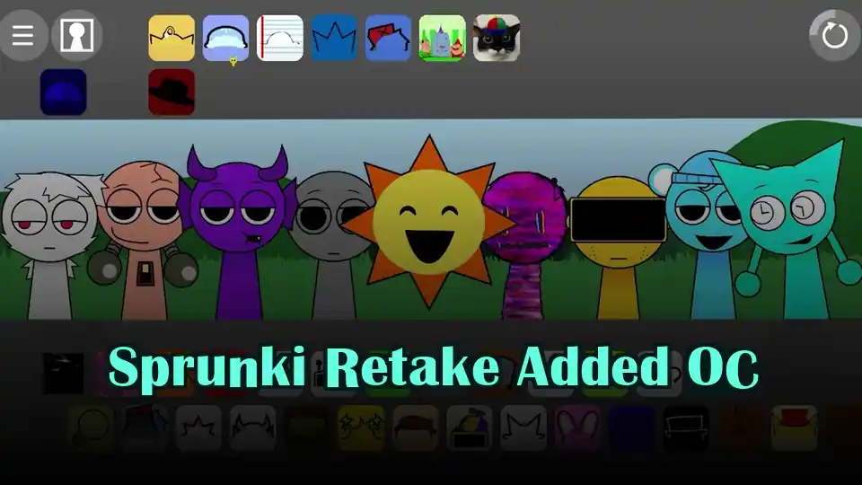This screenshot has height=485, width=862.
Task: Pick the lined notebook paper icon
Action: [280, 39]
